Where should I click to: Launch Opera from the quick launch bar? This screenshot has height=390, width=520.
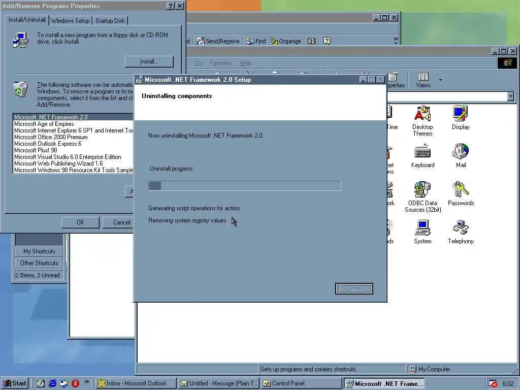75,383
